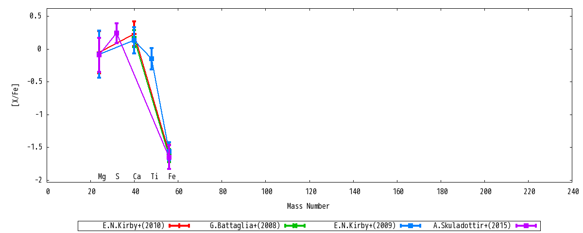583x233 pixels.
Task: Click the Fe element label
Action: click(172, 177)
